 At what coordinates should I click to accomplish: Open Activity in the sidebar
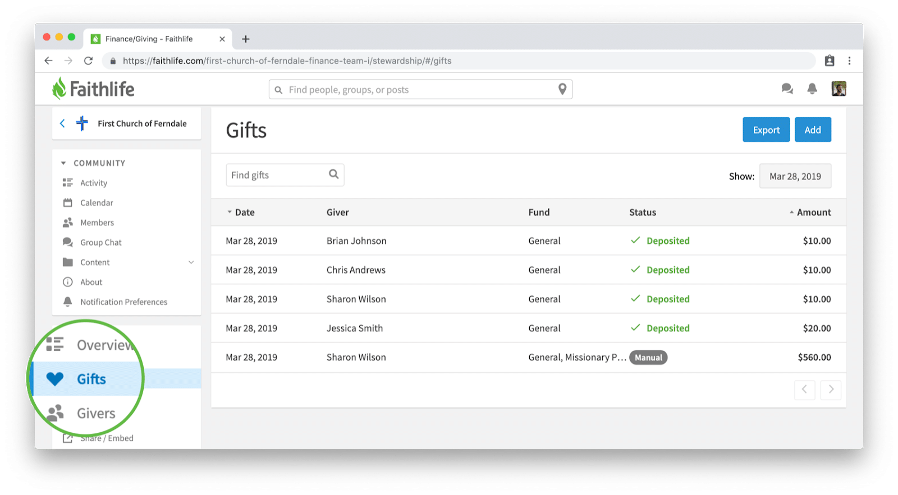pyautogui.click(x=94, y=183)
